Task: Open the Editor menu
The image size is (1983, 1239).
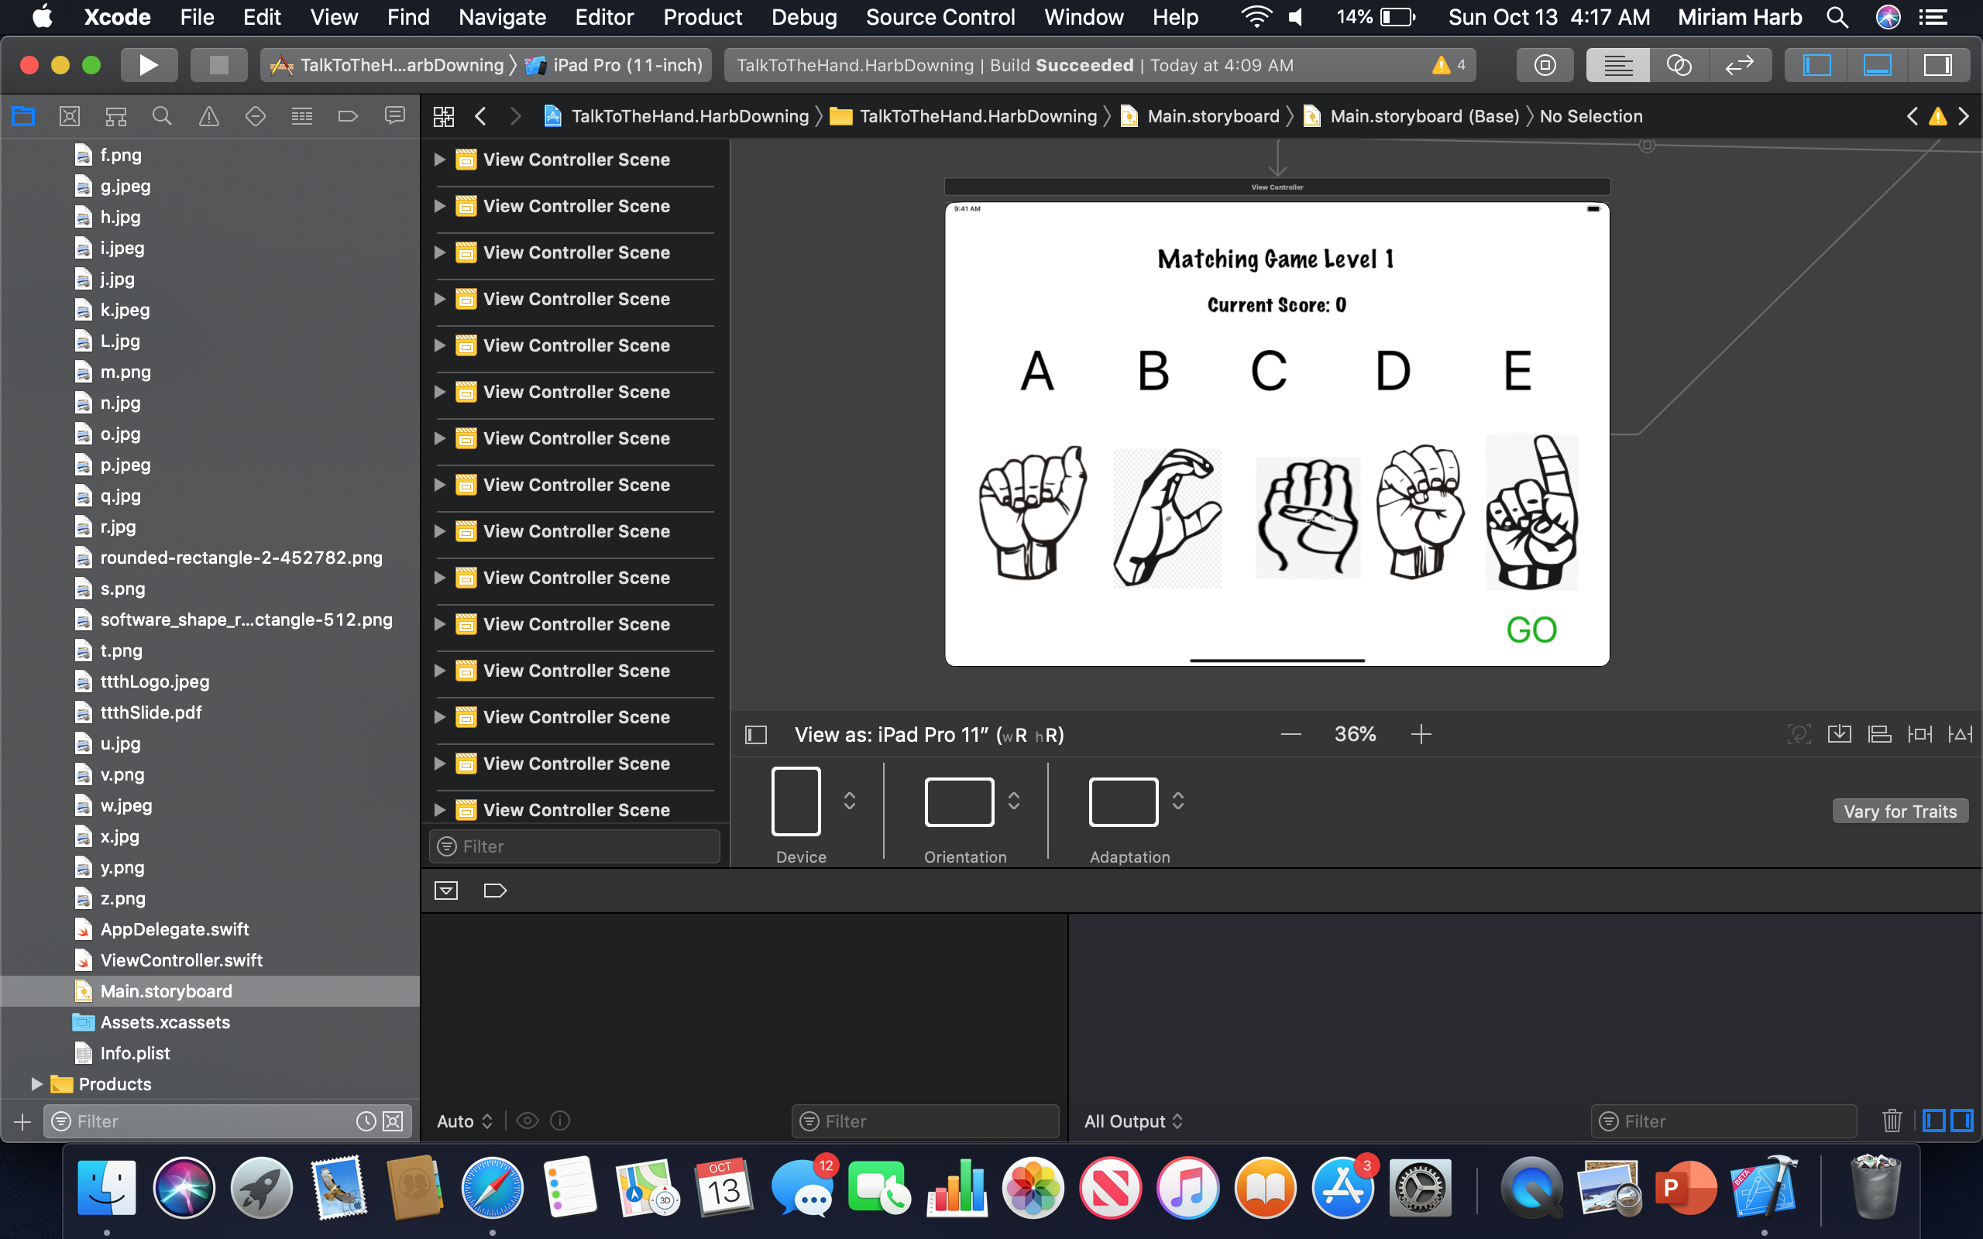Action: click(x=604, y=17)
